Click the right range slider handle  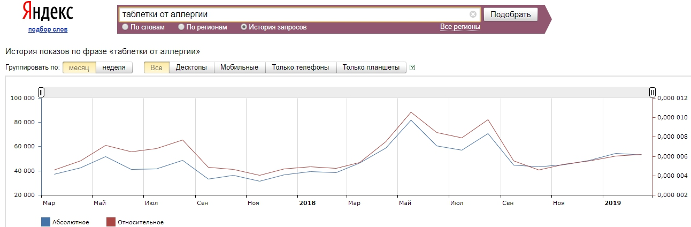pos(652,93)
